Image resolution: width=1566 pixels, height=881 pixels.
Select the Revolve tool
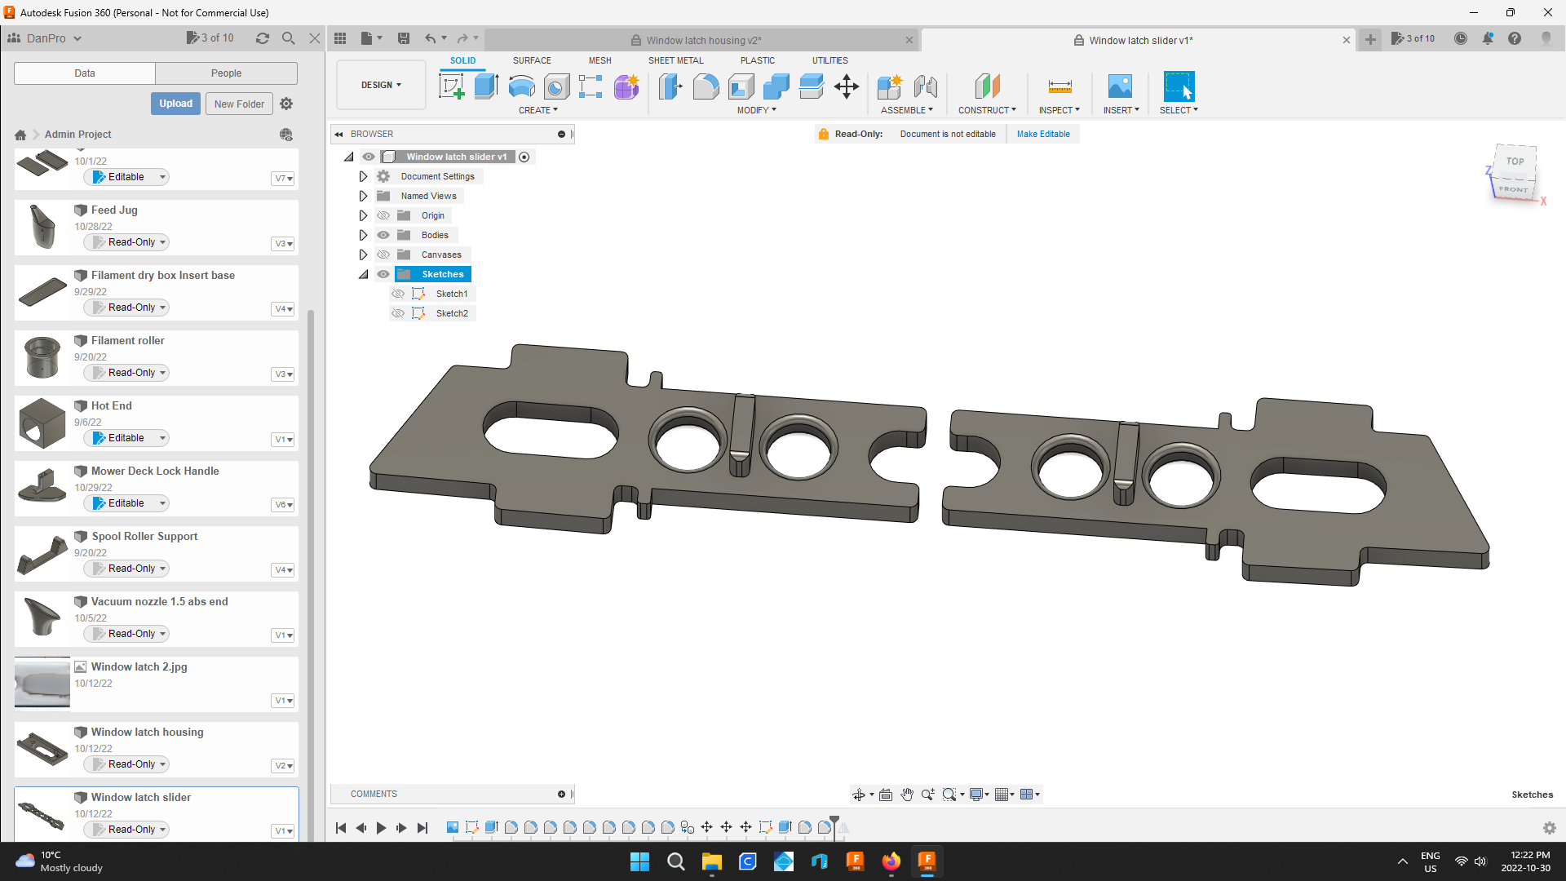pyautogui.click(x=521, y=86)
